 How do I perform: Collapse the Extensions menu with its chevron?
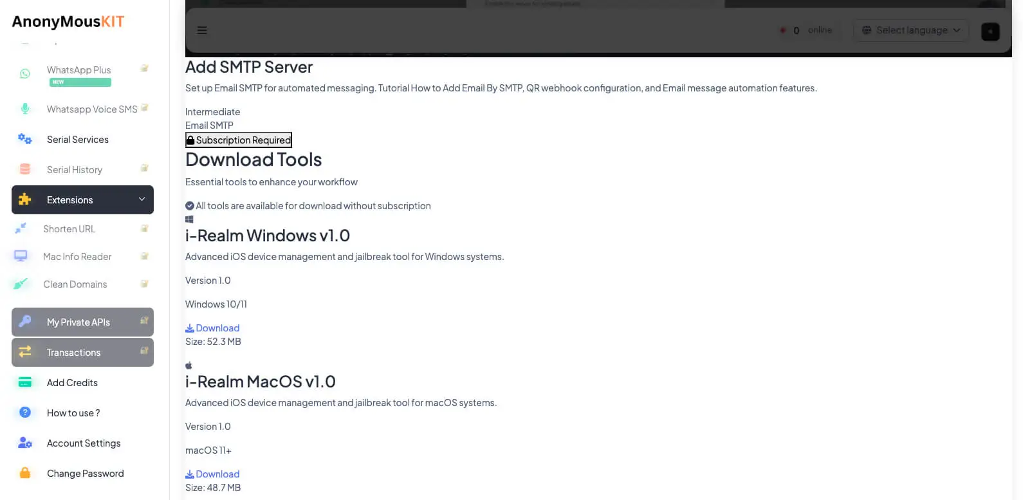[142, 199]
